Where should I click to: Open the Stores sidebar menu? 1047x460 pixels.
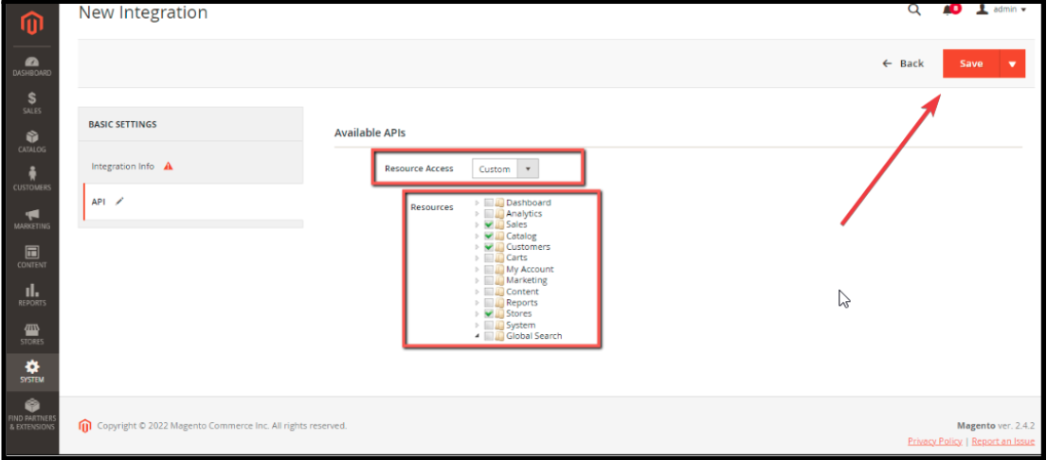coord(31,334)
